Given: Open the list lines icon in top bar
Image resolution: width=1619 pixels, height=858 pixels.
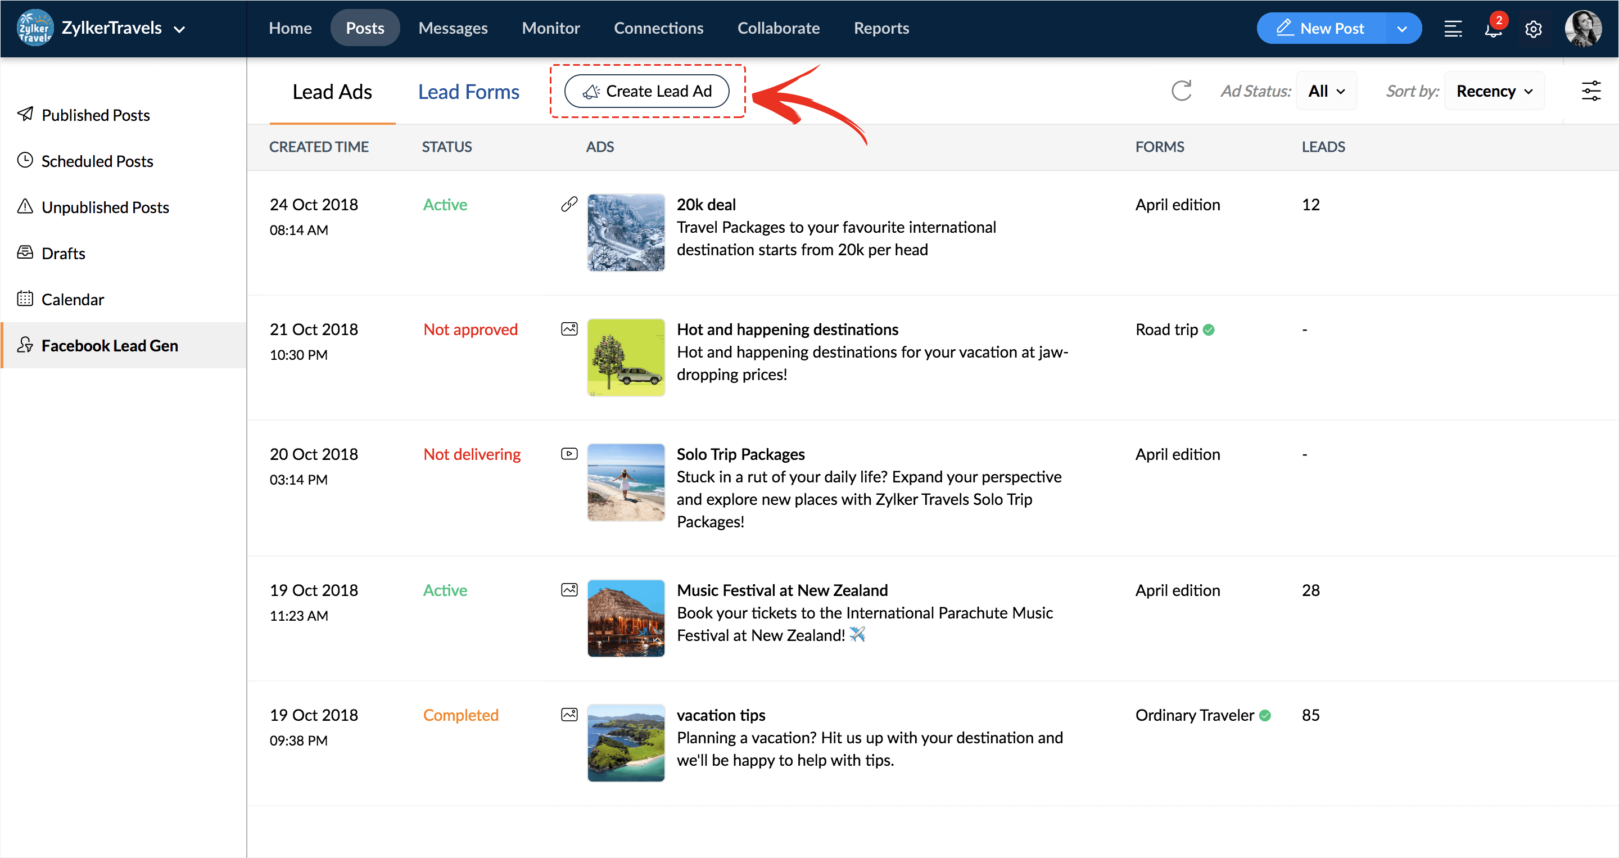Looking at the screenshot, I should 1453,29.
